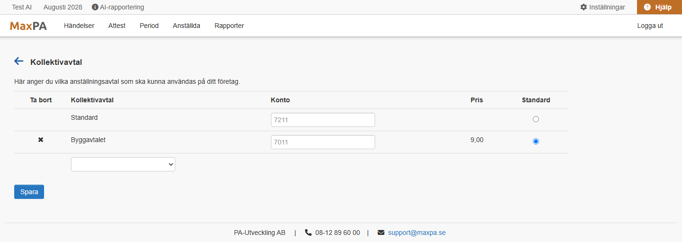Click the price value 9,00

coord(477,140)
